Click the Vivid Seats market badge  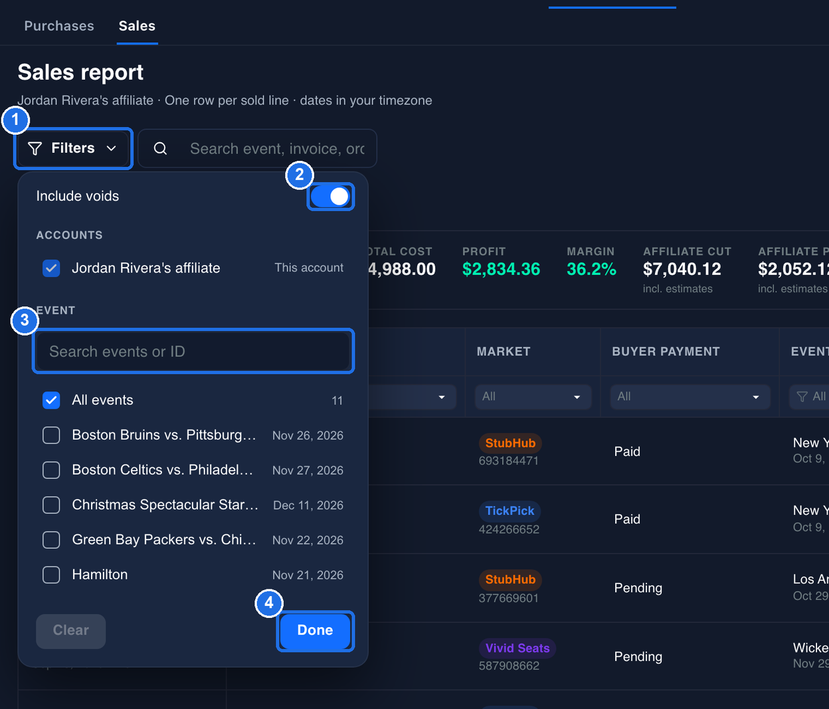pos(517,648)
